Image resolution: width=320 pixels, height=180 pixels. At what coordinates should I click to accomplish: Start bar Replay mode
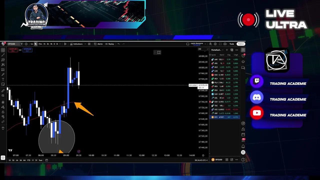pyautogui.click(x=109, y=44)
